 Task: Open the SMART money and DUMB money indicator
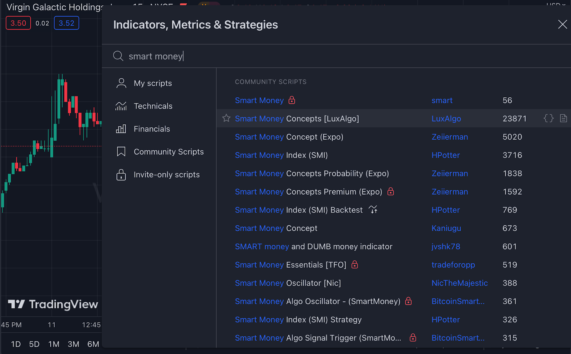coord(313,246)
